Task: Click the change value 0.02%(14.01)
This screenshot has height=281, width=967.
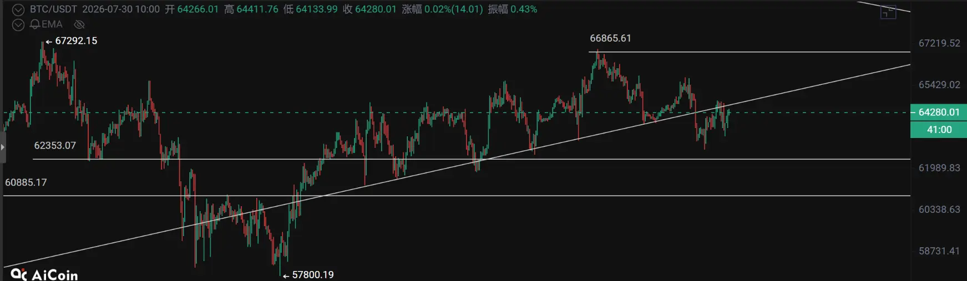Action: pos(454,9)
